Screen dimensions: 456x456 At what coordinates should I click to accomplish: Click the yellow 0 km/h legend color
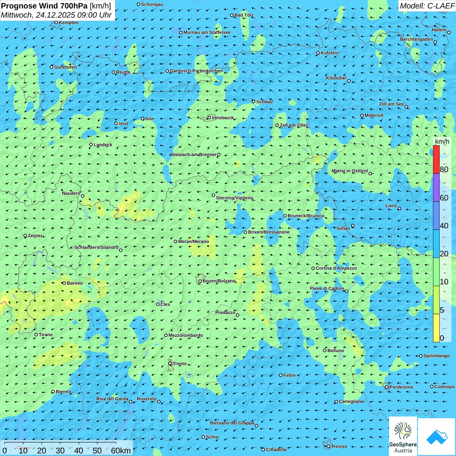point(436,328)
